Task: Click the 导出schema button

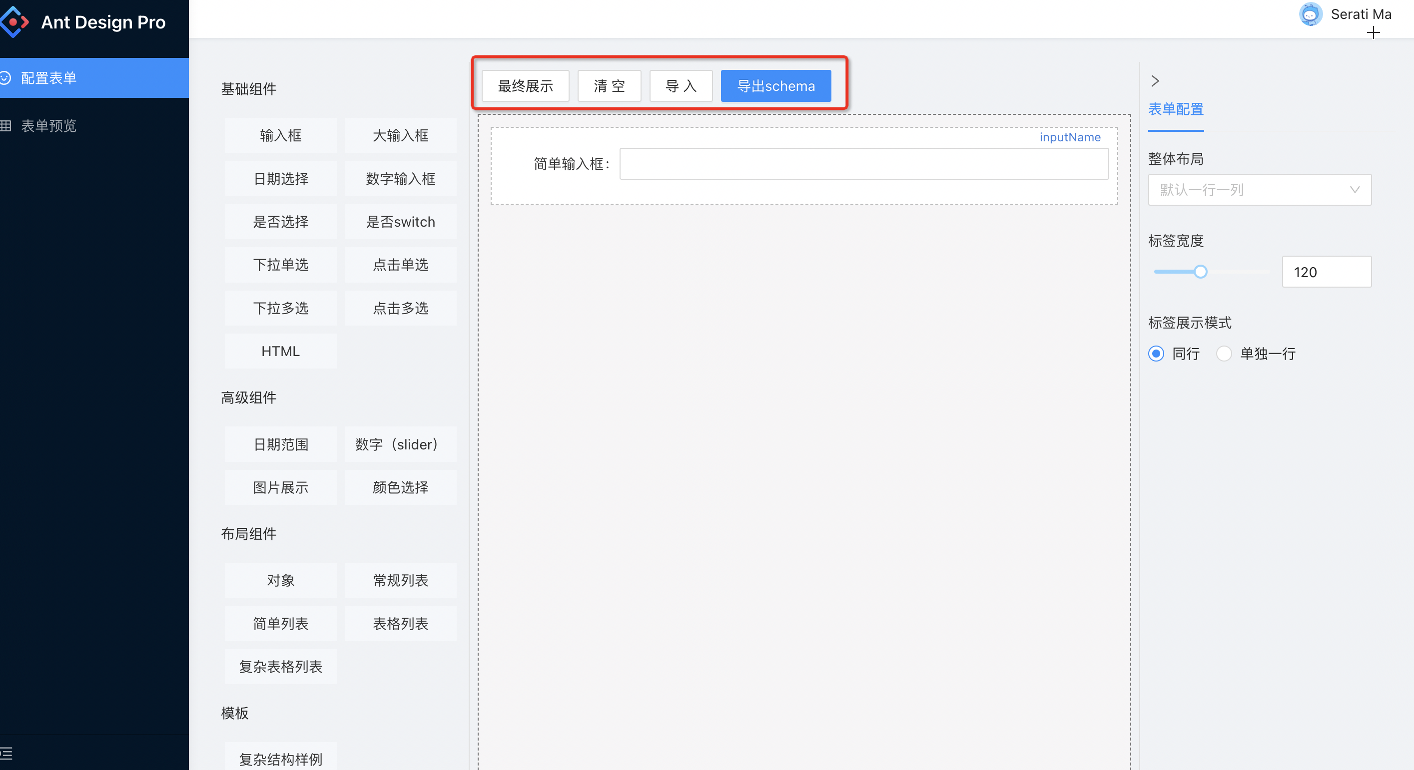Action: point(775,86)
